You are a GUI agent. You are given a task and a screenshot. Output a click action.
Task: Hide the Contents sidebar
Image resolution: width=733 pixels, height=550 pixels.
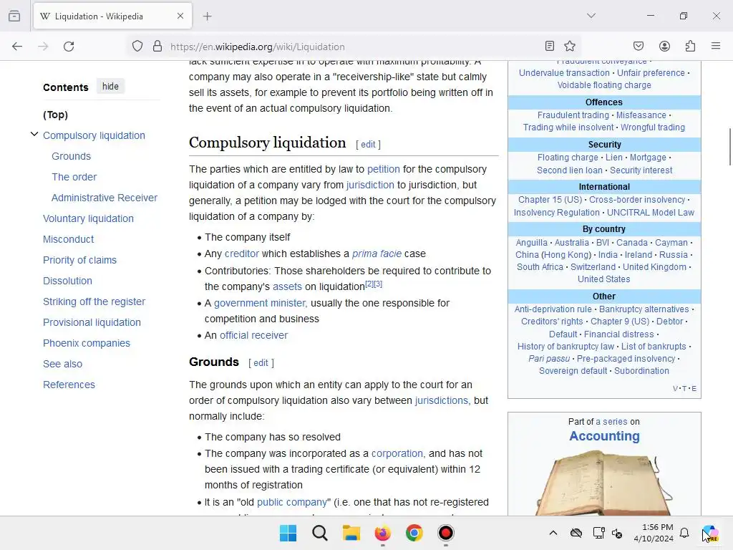coord(110,87)
